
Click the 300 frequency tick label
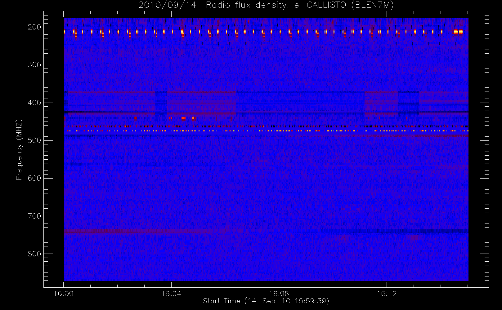(34, 65)
